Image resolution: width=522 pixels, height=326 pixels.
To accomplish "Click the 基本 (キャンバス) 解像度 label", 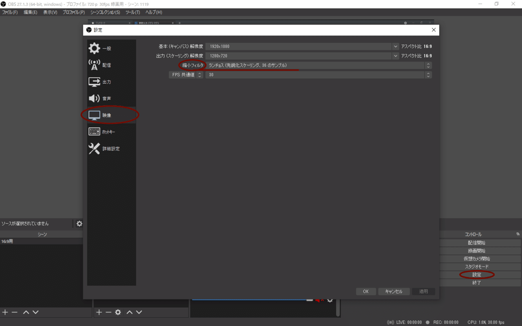I will click(x=181, y=47).
